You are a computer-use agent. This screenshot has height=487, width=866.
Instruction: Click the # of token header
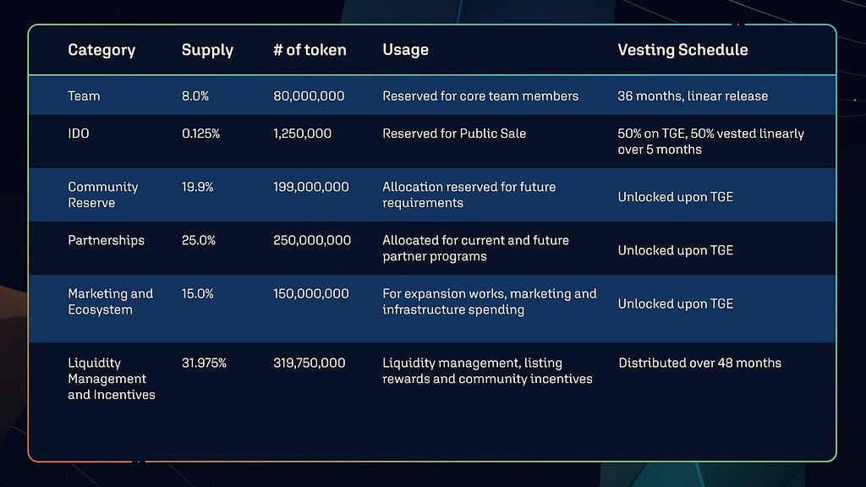pos(310,50)
